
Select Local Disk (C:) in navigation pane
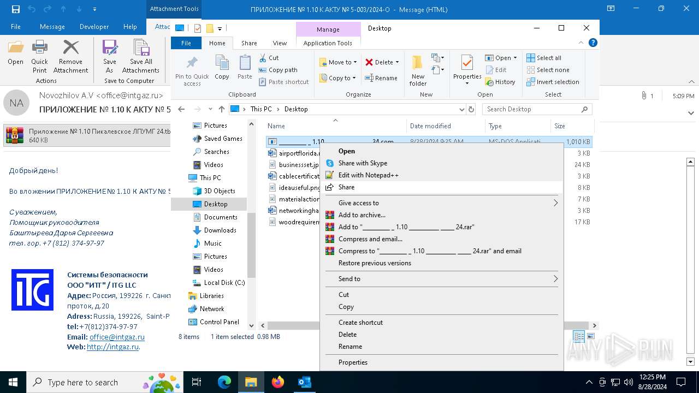point(218,283)
